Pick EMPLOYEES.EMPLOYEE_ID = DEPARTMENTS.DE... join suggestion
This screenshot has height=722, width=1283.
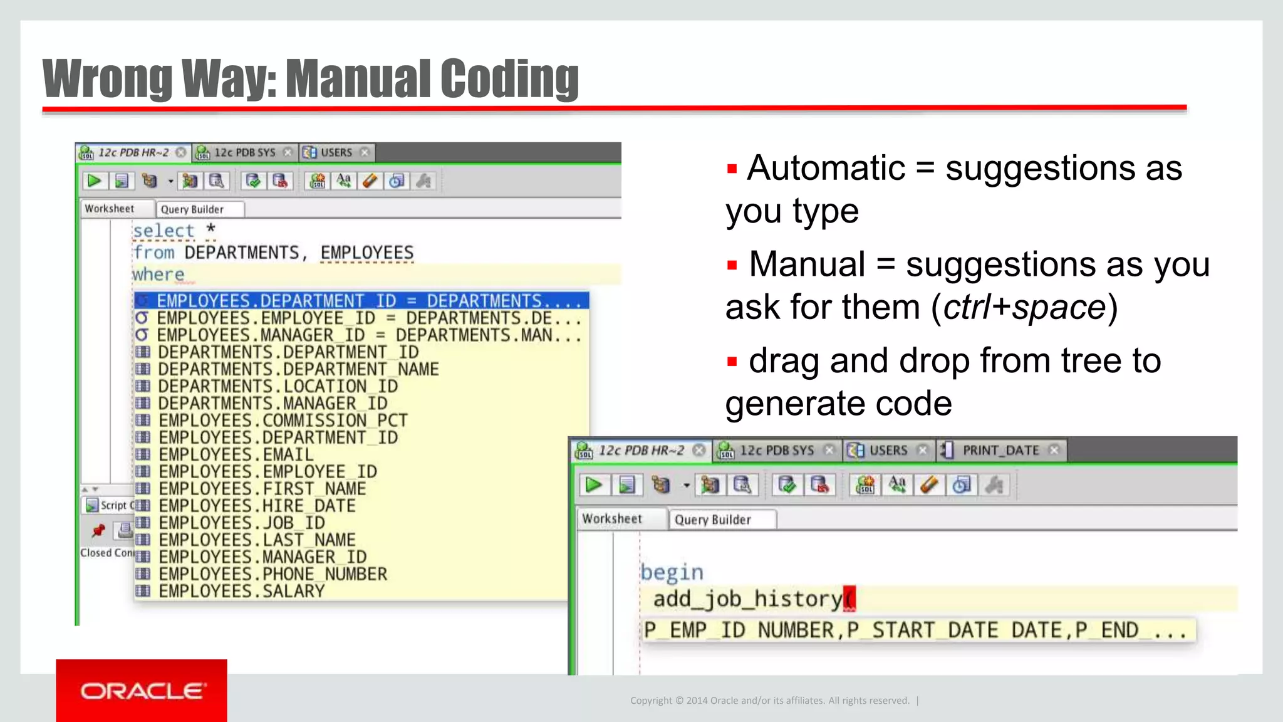(x=361, y=318)
